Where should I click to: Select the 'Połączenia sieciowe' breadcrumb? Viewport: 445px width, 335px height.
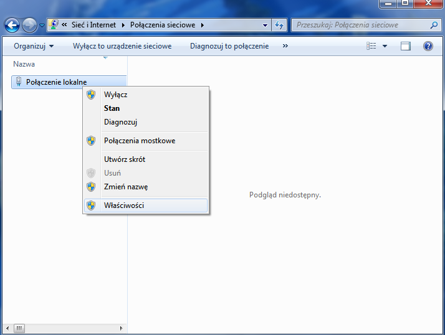pos(163,25)
